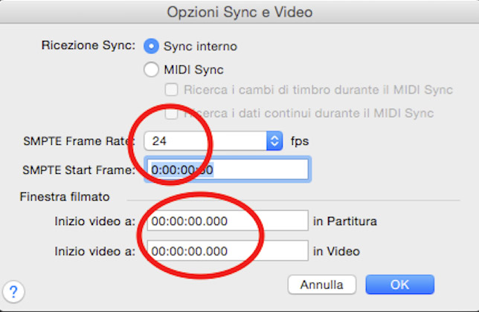The width and height of the screenshot is (479, 312).
Task: Click the SMPTE Start Frame input field
Action: pyautogui.click(x=228, y=169)
